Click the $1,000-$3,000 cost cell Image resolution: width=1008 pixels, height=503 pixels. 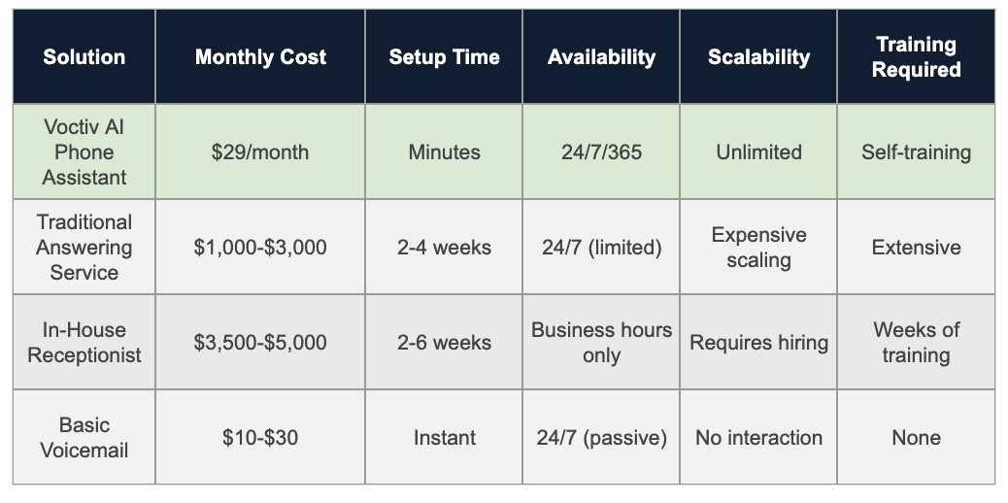click(260, 248)
